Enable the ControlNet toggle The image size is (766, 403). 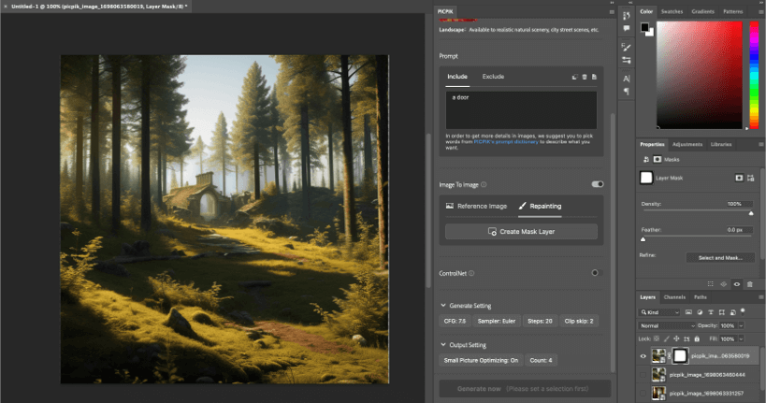(595, 273)
